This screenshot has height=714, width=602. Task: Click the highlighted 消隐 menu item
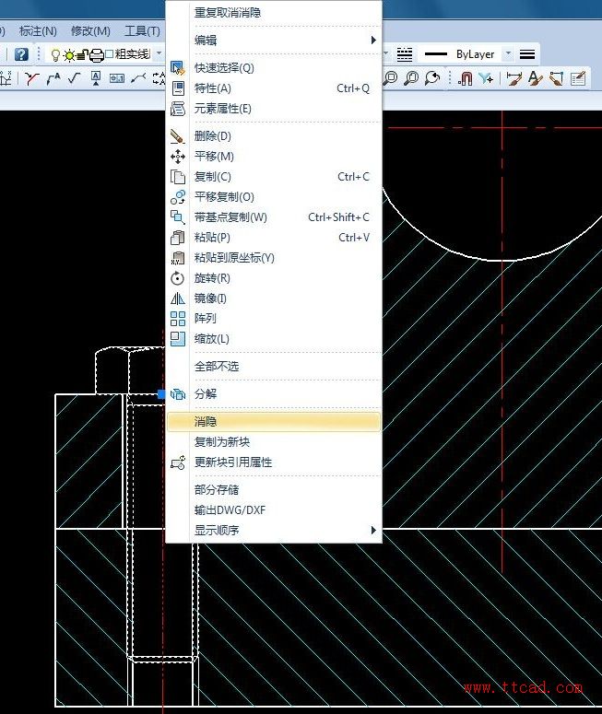pyautogui.click(x=274, y=422)
